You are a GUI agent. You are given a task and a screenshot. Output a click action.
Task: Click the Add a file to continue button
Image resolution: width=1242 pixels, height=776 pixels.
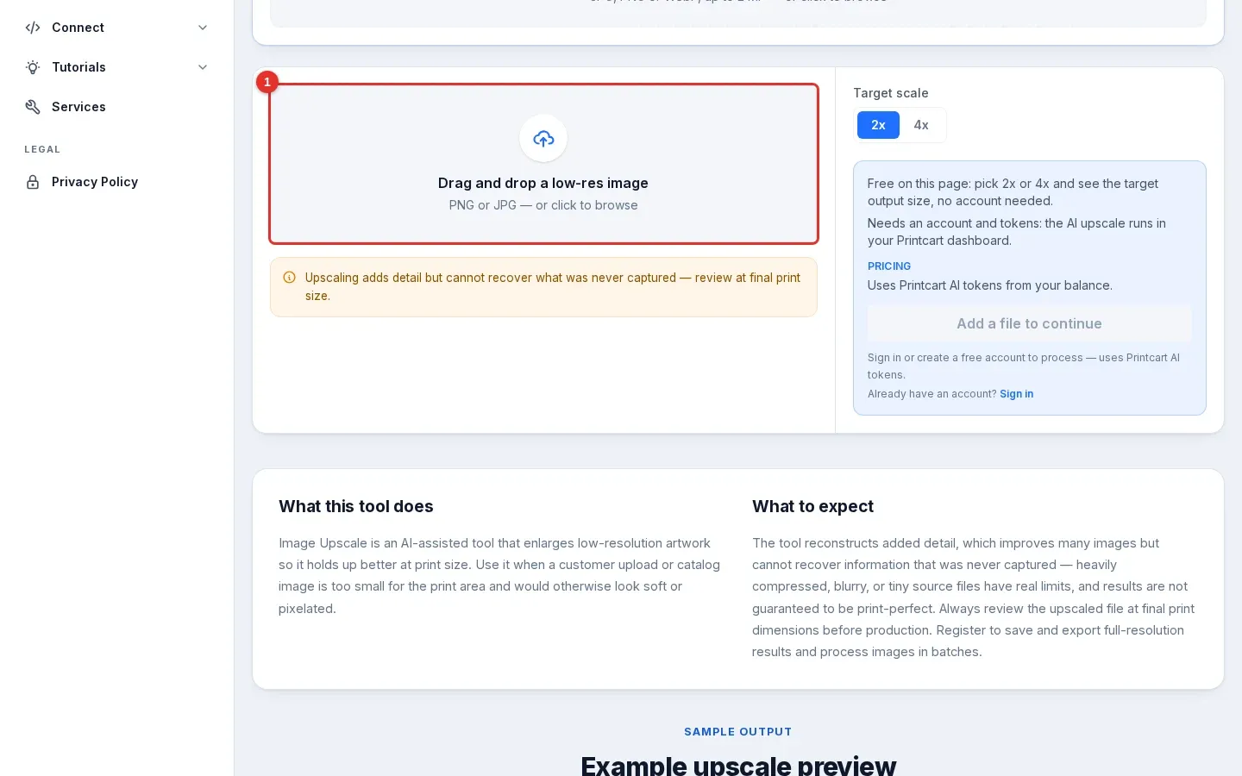1029,323
